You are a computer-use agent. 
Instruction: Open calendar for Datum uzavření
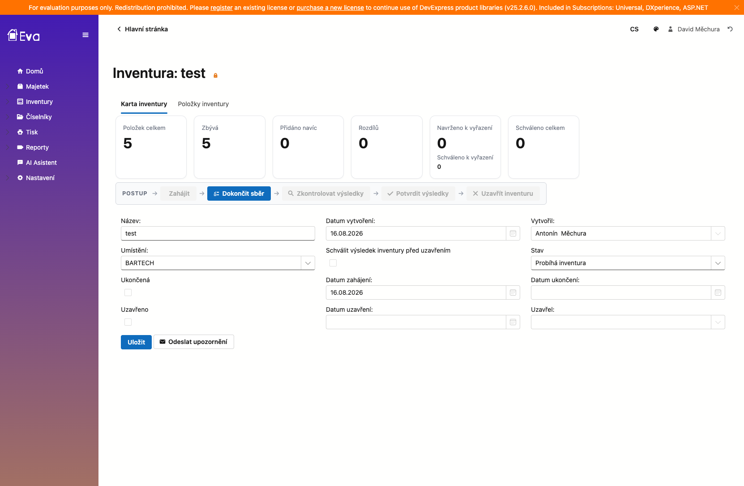(513, 322)
